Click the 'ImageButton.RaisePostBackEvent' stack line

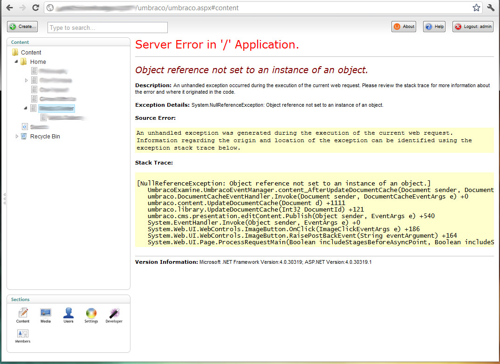[302, 236]
